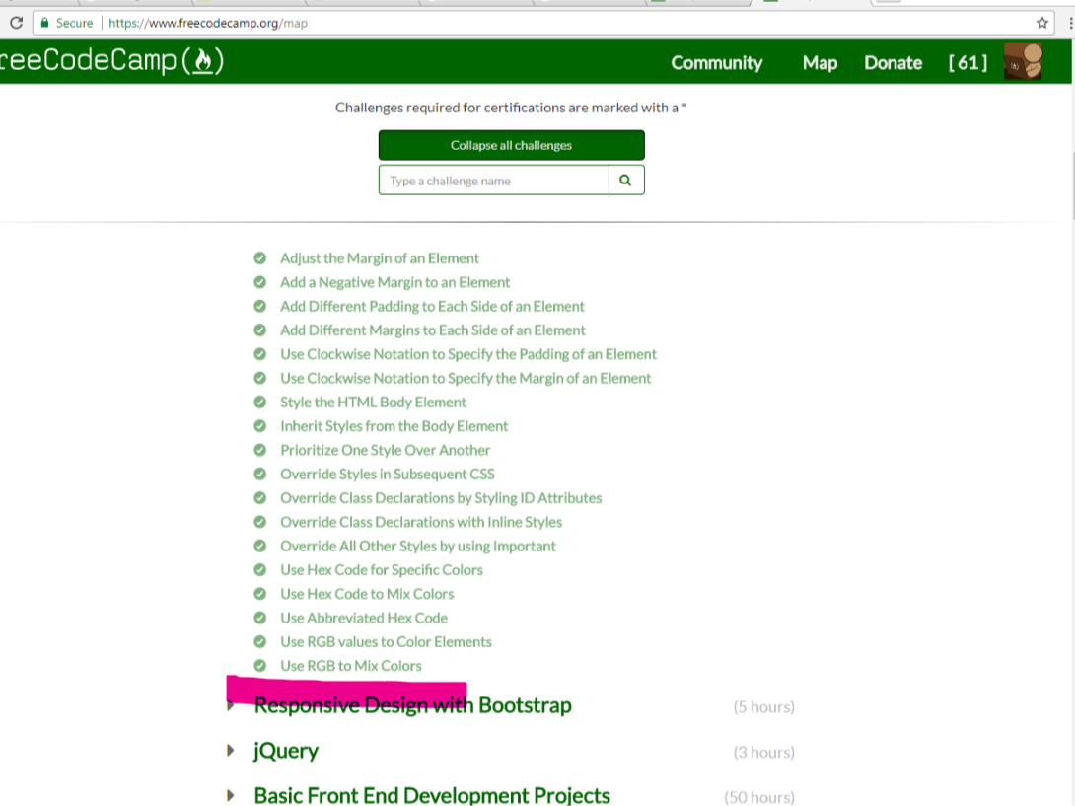Expand the jQuery section arrow
Viewport: 1075px width, 806px height.
[231, 751]
